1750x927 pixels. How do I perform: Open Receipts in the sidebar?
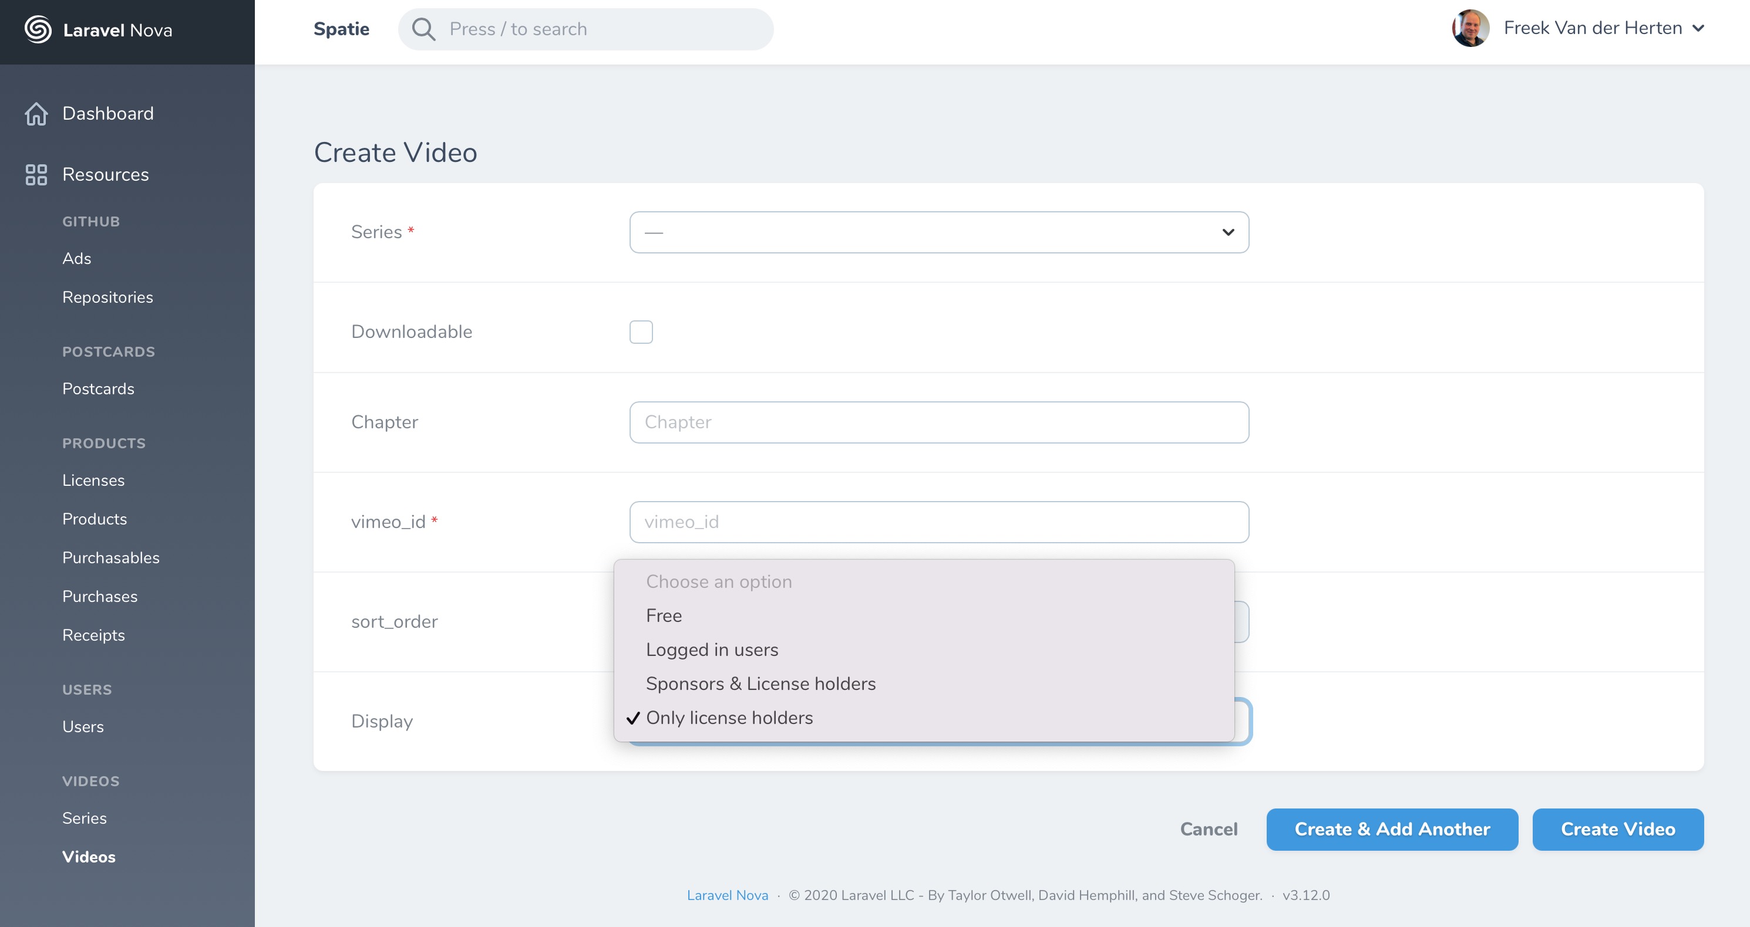pos(94,635)
